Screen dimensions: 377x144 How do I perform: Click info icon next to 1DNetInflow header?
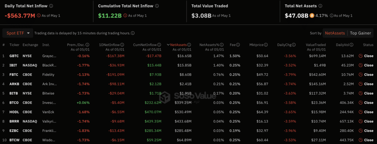122,45
